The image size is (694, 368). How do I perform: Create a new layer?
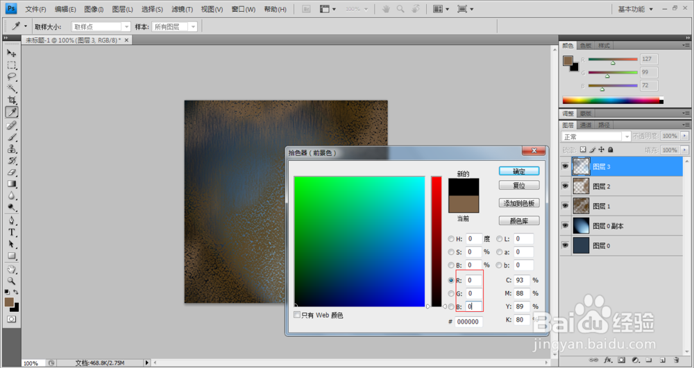click(x=663, y=360)
